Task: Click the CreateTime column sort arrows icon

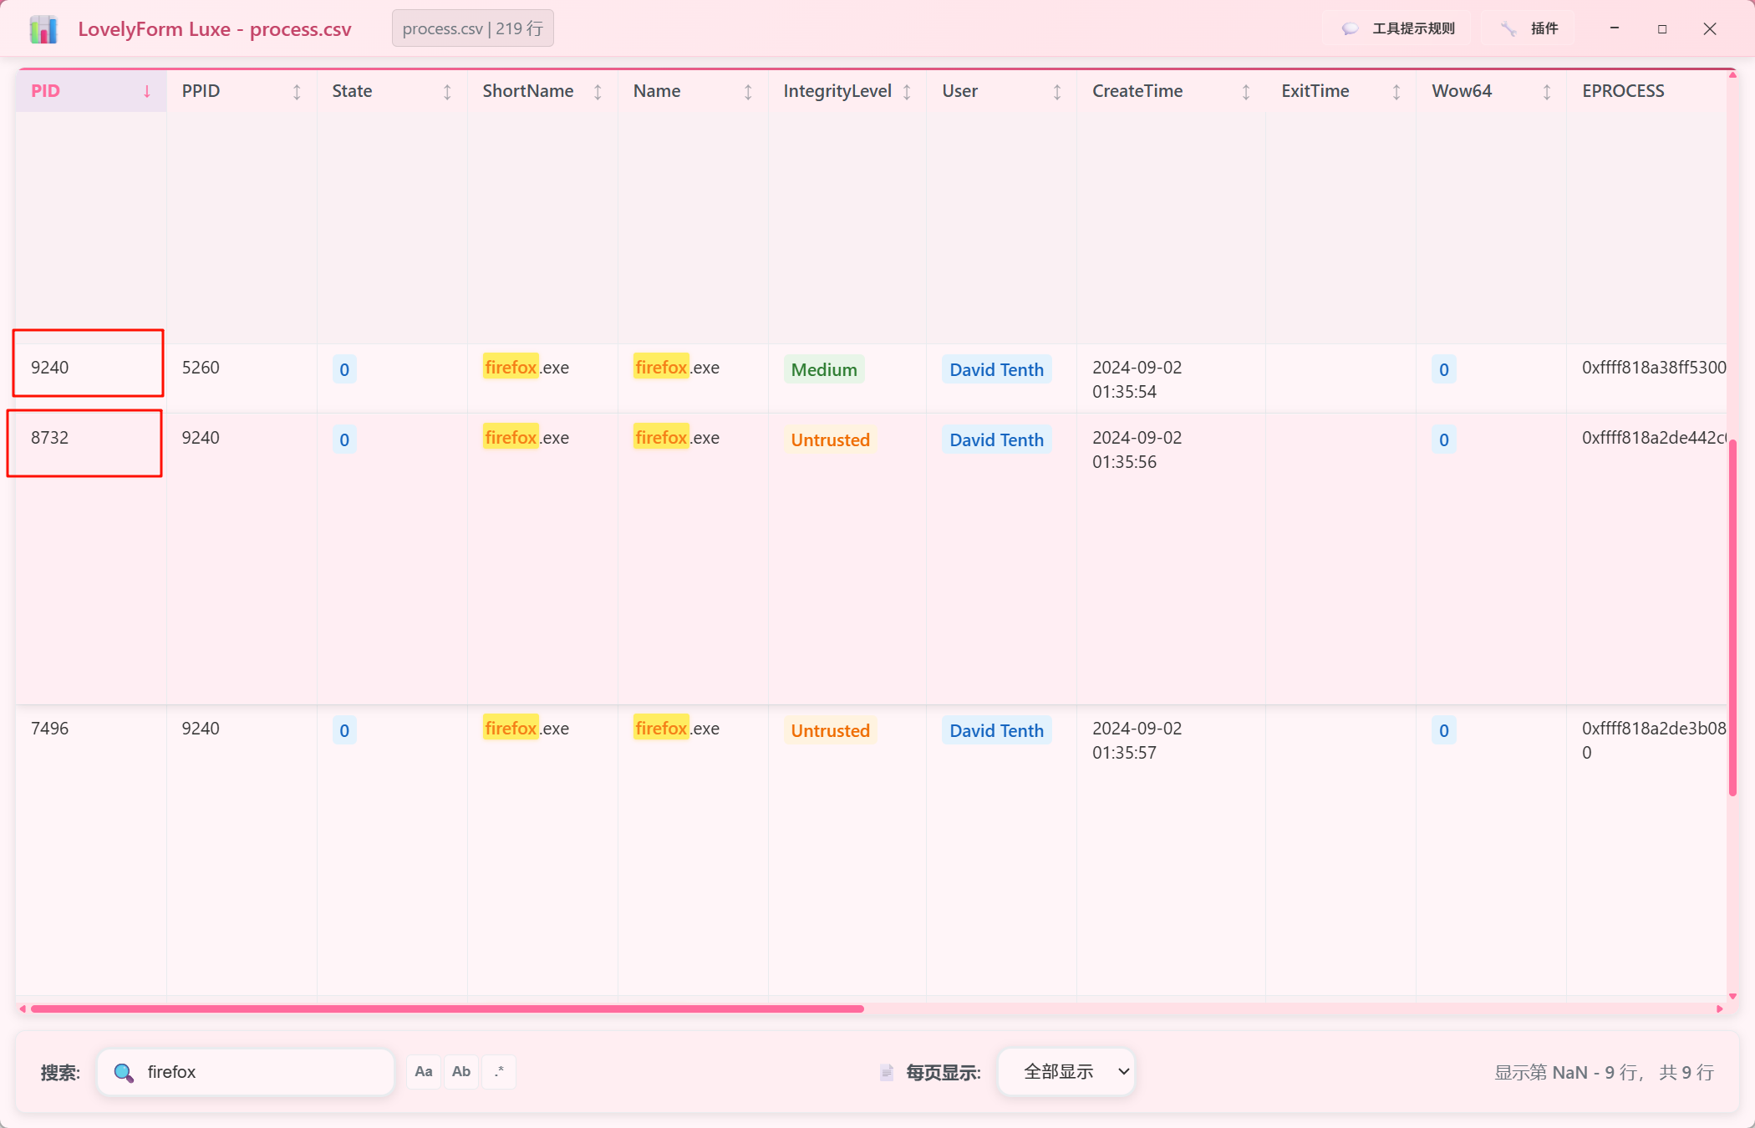Action: pyautogui.click(x=1246, y=92)
